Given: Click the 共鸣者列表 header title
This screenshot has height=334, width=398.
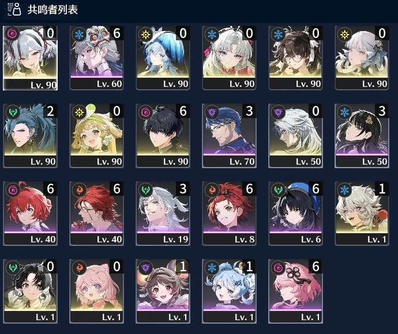Looking at the screenshot, I should tap(52, 10).
